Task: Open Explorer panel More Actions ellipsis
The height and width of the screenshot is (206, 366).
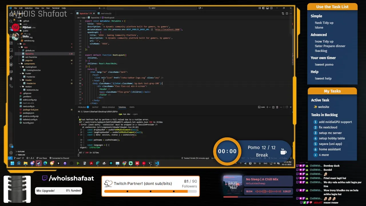Action: click(x=71, y=13)
